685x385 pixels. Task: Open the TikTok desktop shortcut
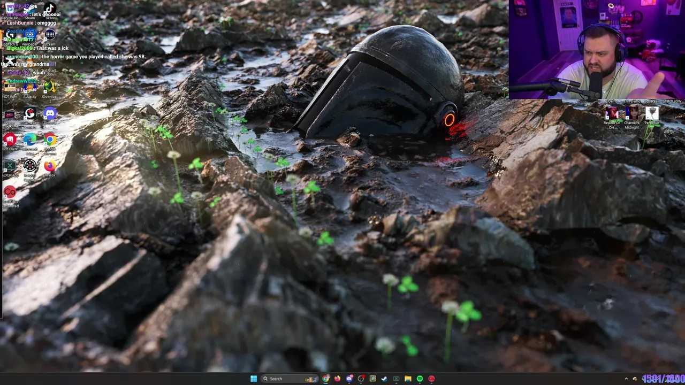50,10
